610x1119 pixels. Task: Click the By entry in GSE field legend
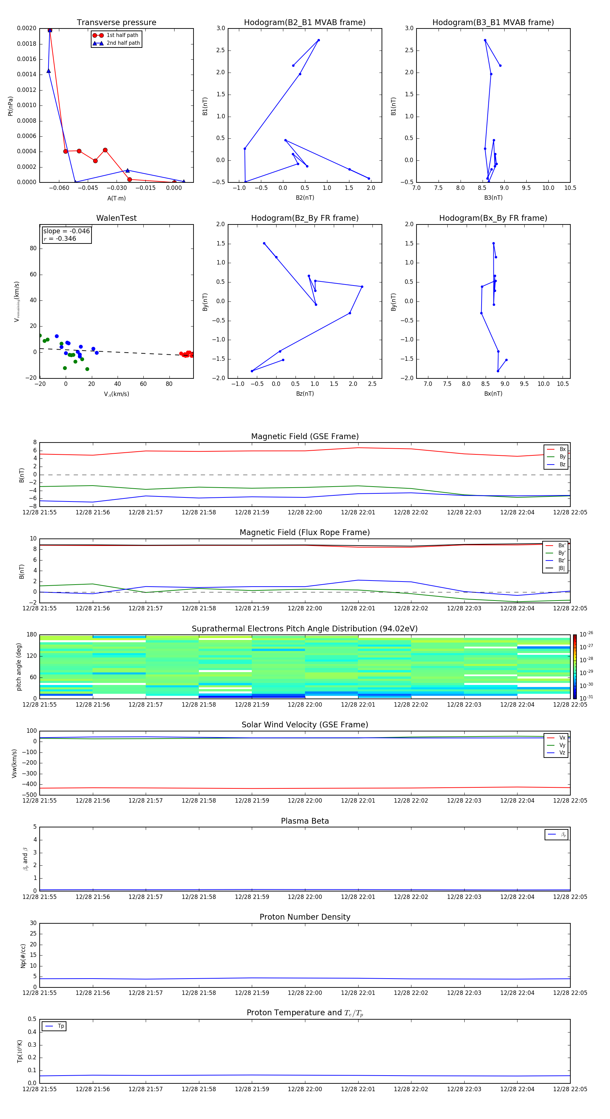pyautogui.click(x=556, y=456)
